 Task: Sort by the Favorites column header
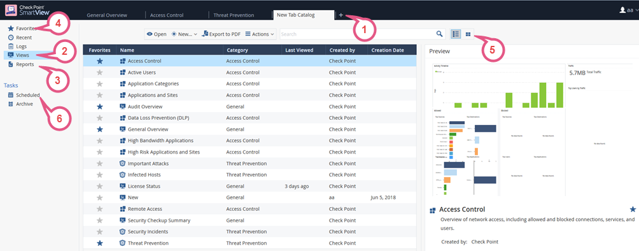(x=99, y=50)
